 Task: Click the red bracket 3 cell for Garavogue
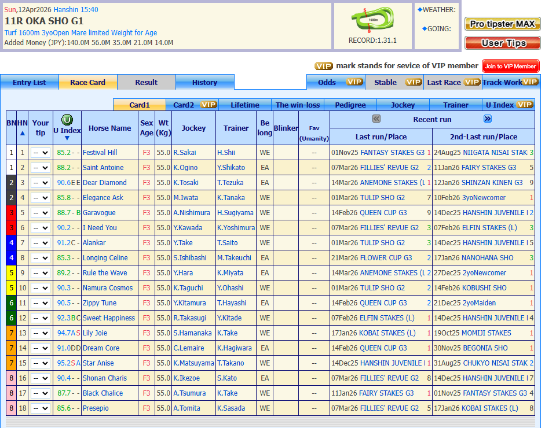click(x=12, y=213)
